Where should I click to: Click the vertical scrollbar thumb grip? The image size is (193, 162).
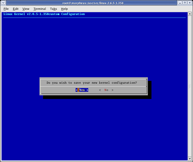190,86
